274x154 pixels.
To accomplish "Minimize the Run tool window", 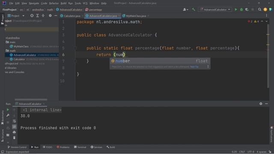I will click(x=266, y=104).
